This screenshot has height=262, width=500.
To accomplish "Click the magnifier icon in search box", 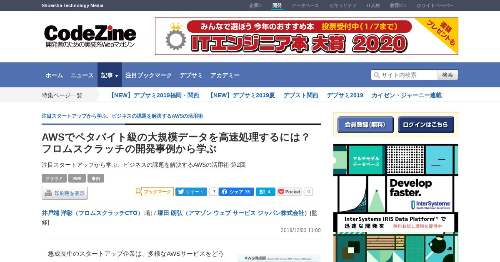I will (377, 75).
